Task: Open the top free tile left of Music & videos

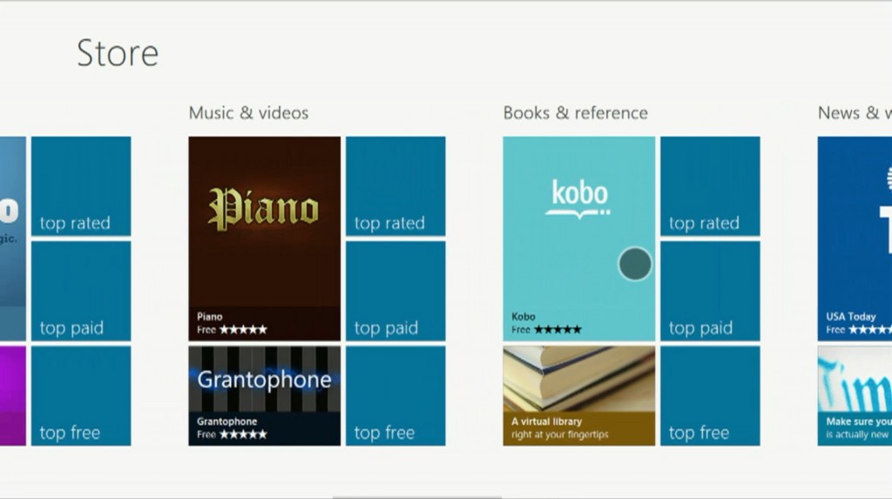Action: point(81,396)
